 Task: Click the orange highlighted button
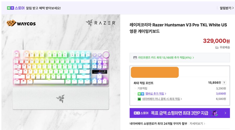[x=155, y=72]
